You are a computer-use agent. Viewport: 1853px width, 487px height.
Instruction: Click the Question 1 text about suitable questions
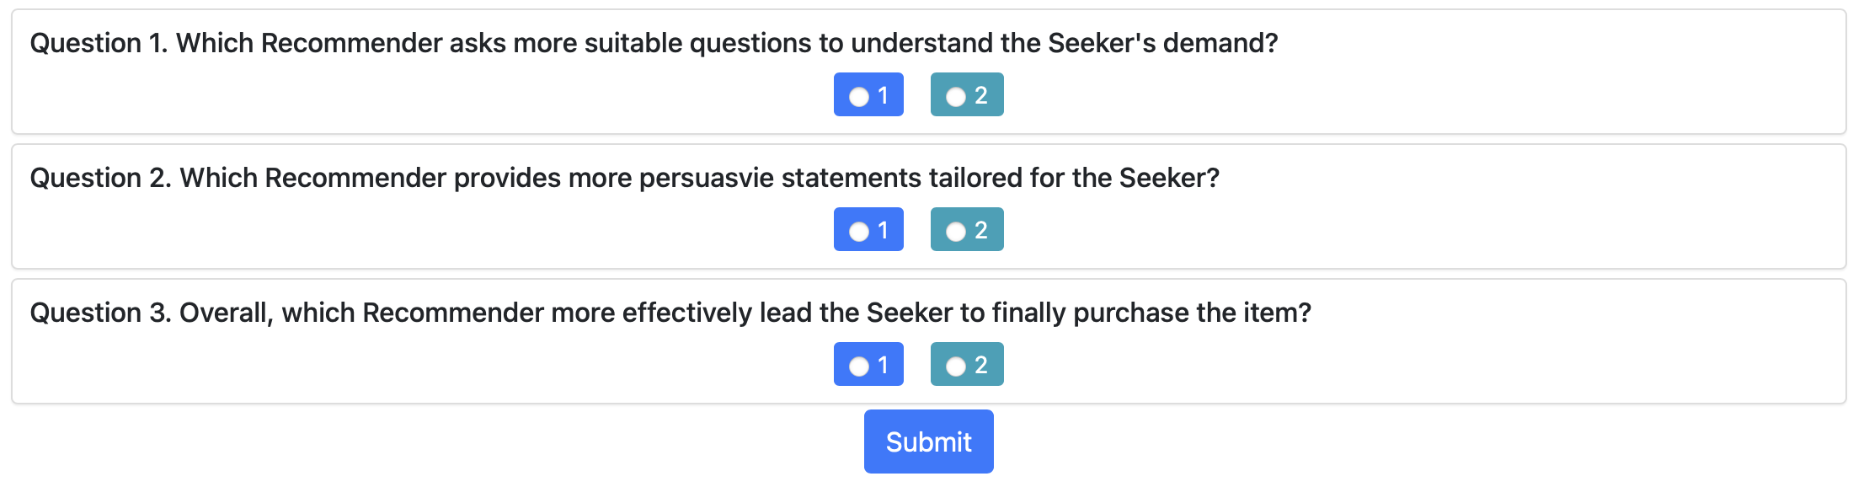[x=654, y=43]
